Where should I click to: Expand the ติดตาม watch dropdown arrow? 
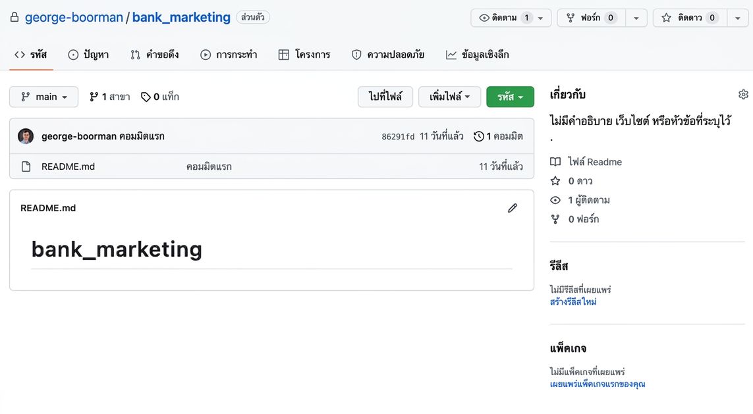[541, 18]
